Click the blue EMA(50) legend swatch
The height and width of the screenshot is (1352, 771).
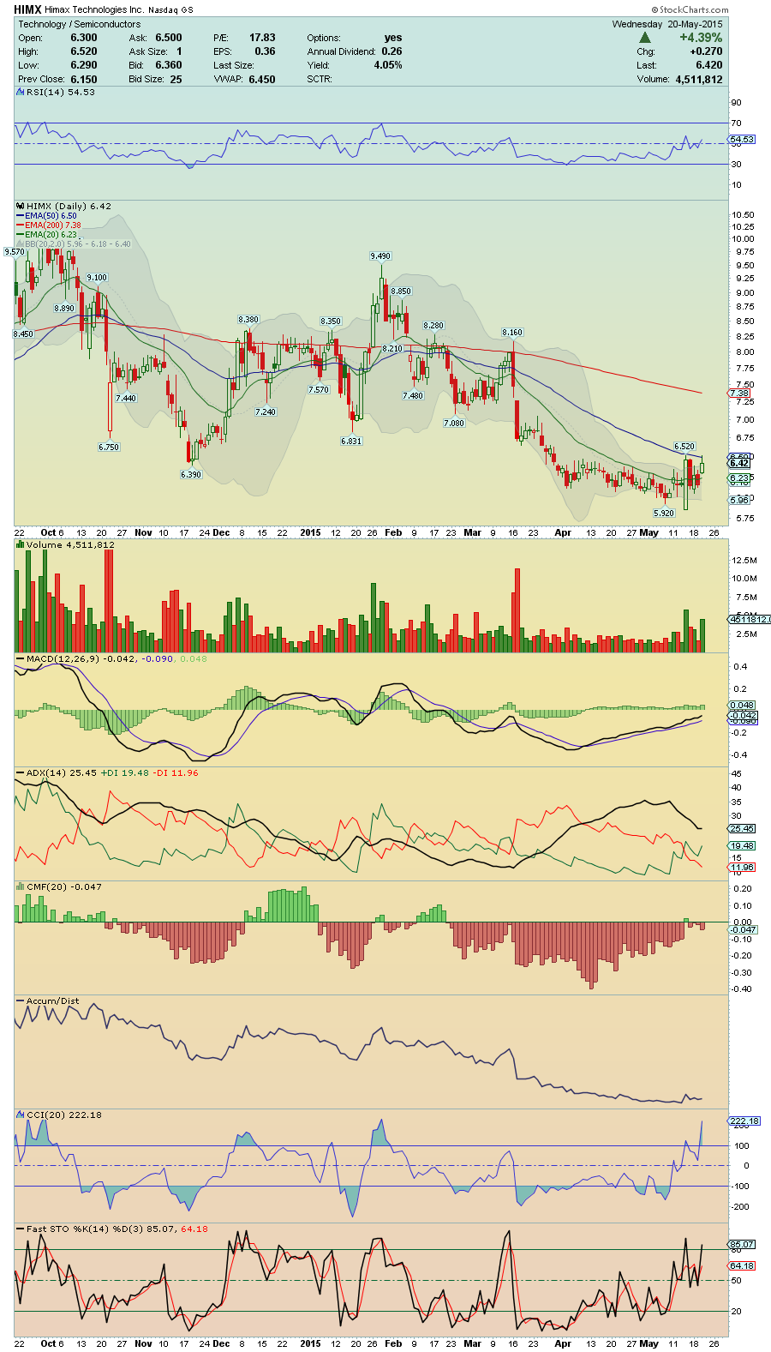coord(21,216)
